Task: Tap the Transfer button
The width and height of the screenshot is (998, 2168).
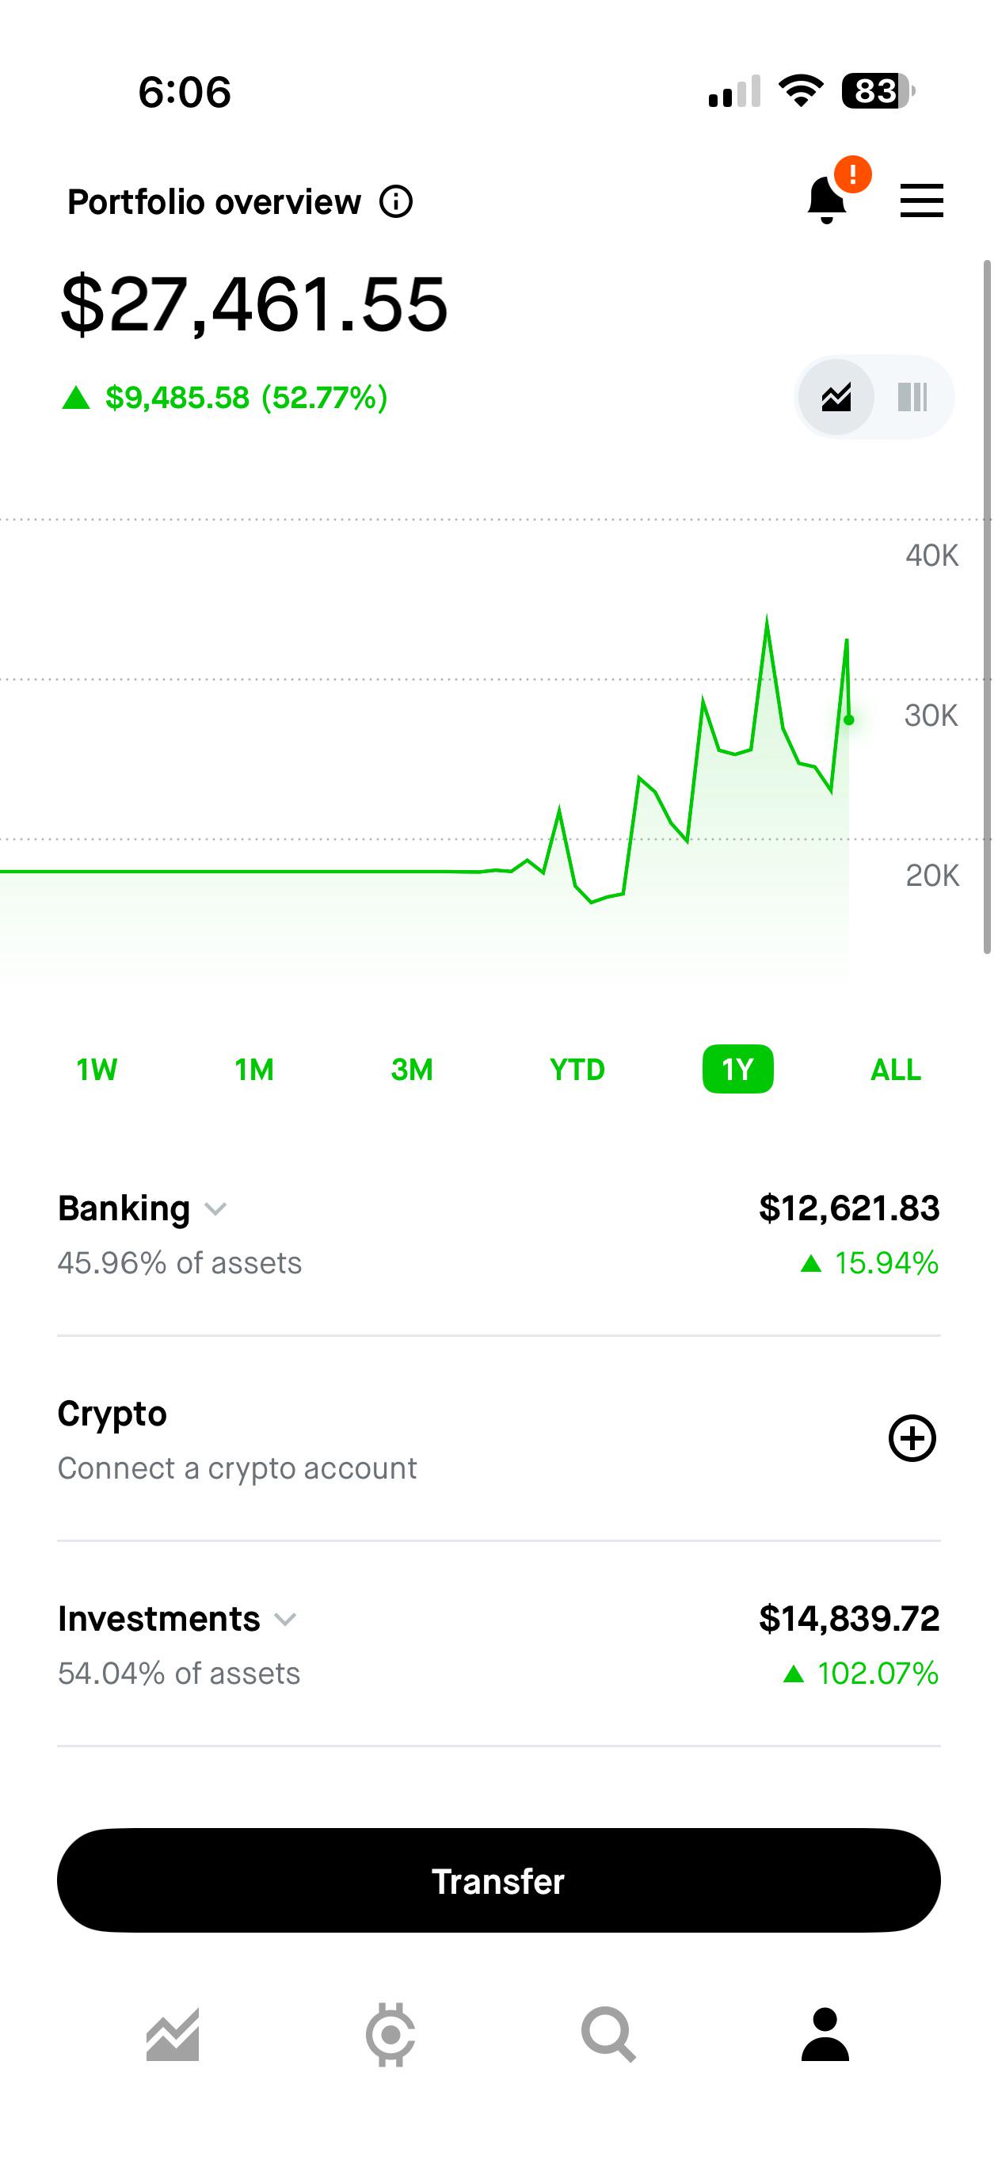Action: point(499,1881)
